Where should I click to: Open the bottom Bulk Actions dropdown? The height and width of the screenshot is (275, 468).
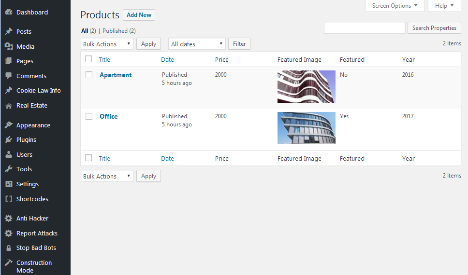coord(107,176)
